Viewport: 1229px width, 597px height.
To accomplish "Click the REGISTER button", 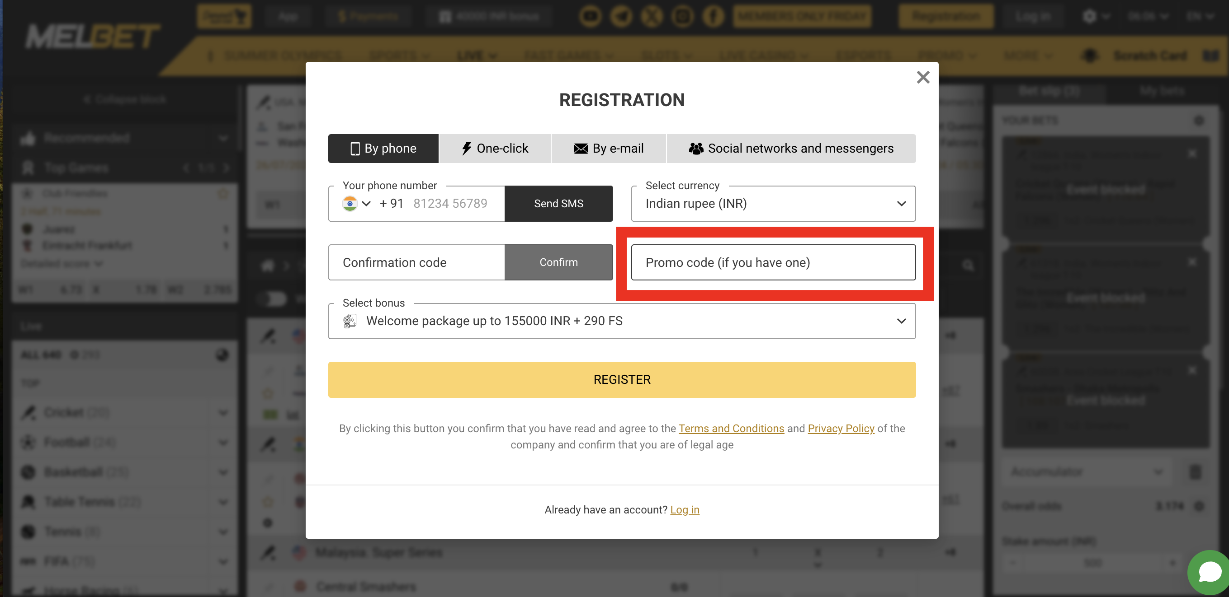I will (622, 379).
